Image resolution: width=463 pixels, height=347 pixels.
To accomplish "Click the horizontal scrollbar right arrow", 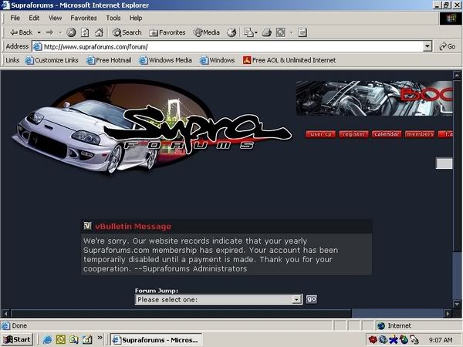I will click(448, 313).
